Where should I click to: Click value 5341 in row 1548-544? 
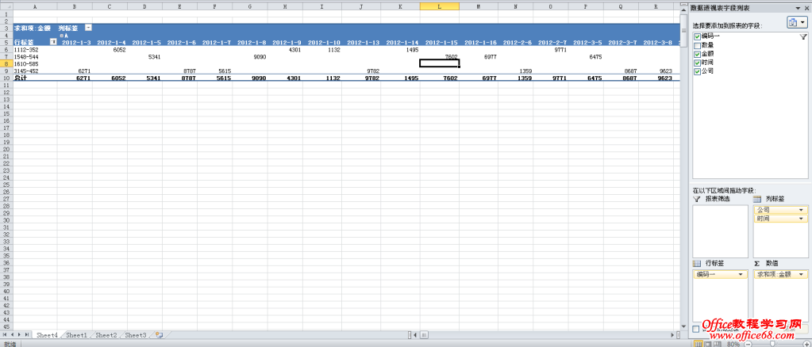pyautogui.click(x=154, y=57)
